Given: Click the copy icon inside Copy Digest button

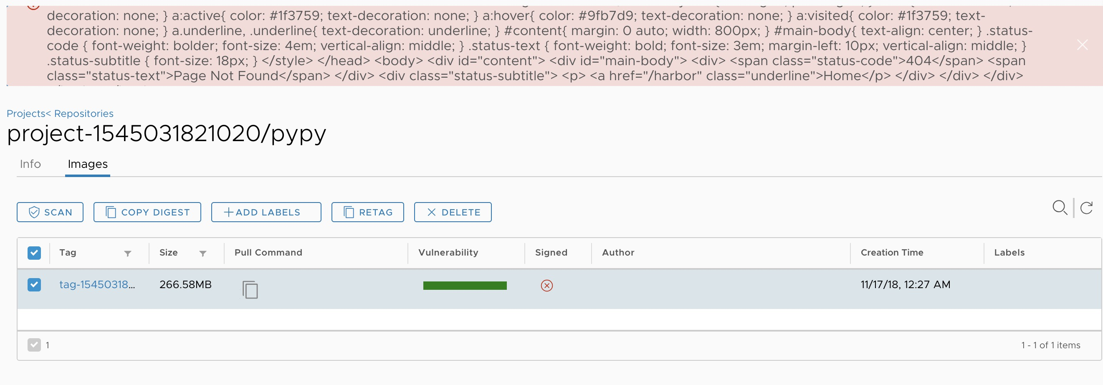Looking at the screenshot, I should tap(111, 212).
